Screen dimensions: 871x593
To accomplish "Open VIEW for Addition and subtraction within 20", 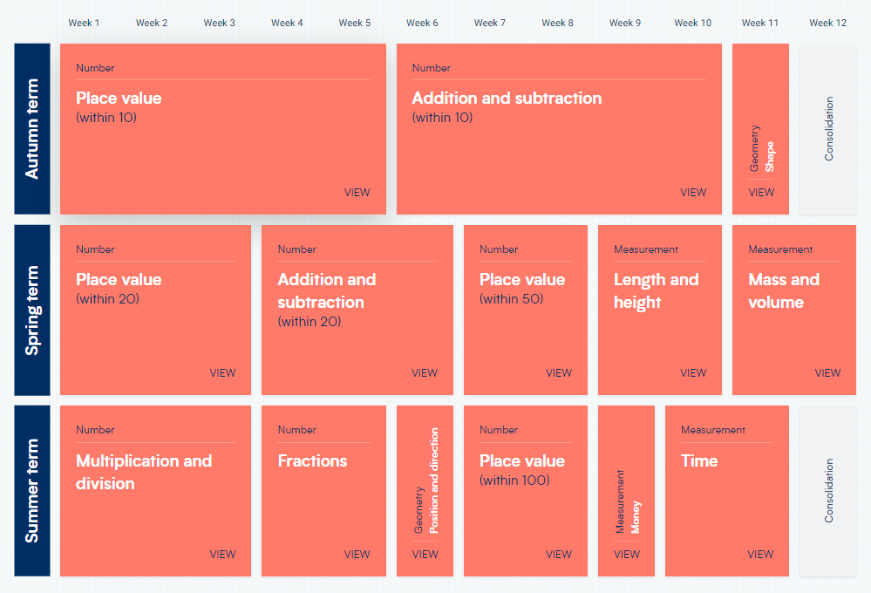I will pos(425,373).
